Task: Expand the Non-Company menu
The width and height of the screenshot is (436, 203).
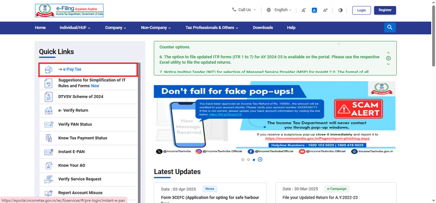Action: [x=156, y=28]
